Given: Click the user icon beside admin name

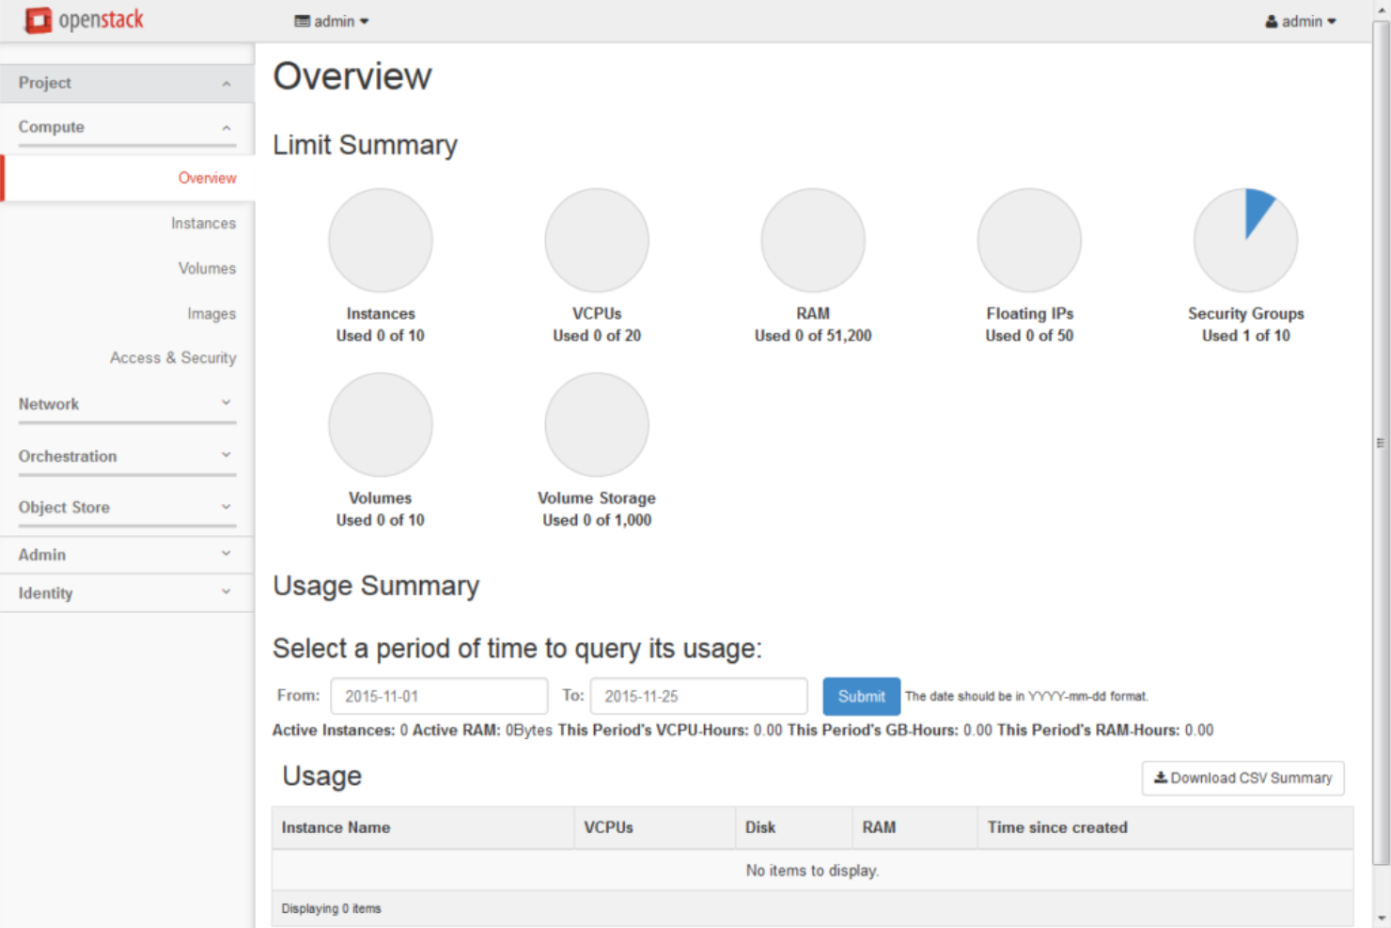Looking at the screenshot, I should [1273, 21].
